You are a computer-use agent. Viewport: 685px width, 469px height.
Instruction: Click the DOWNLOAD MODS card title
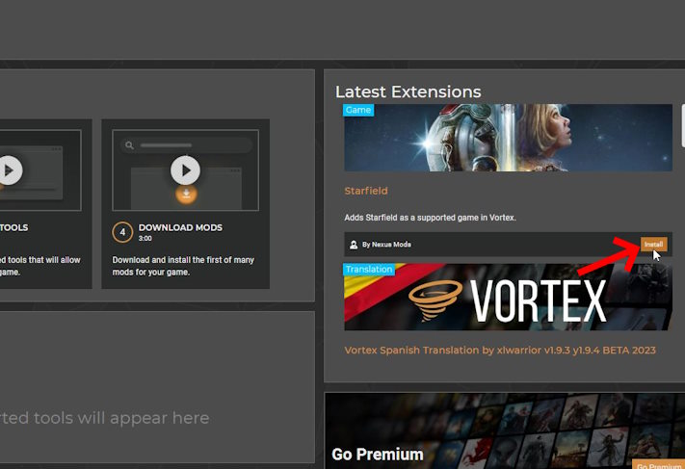click(x=180, y=227)
